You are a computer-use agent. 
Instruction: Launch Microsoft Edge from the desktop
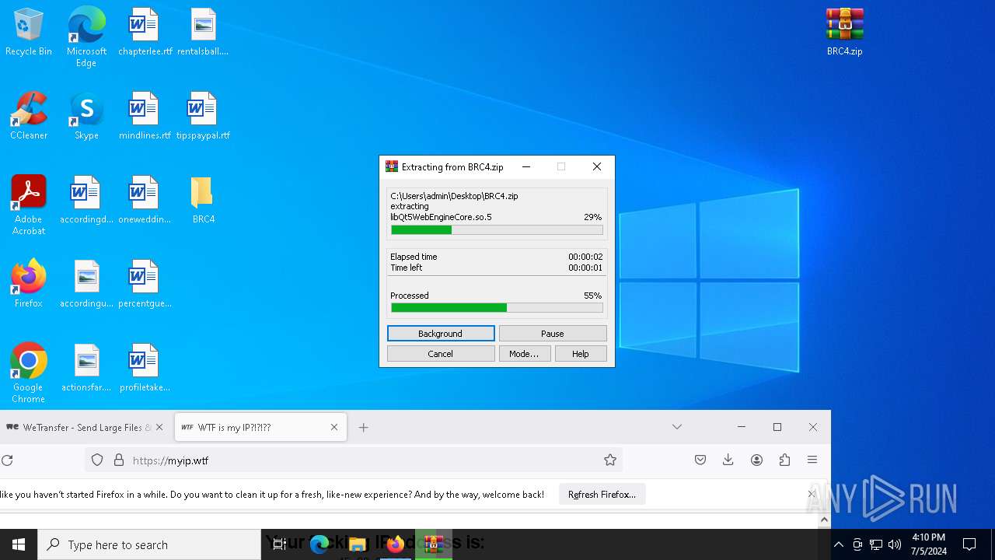click(86, 37)
